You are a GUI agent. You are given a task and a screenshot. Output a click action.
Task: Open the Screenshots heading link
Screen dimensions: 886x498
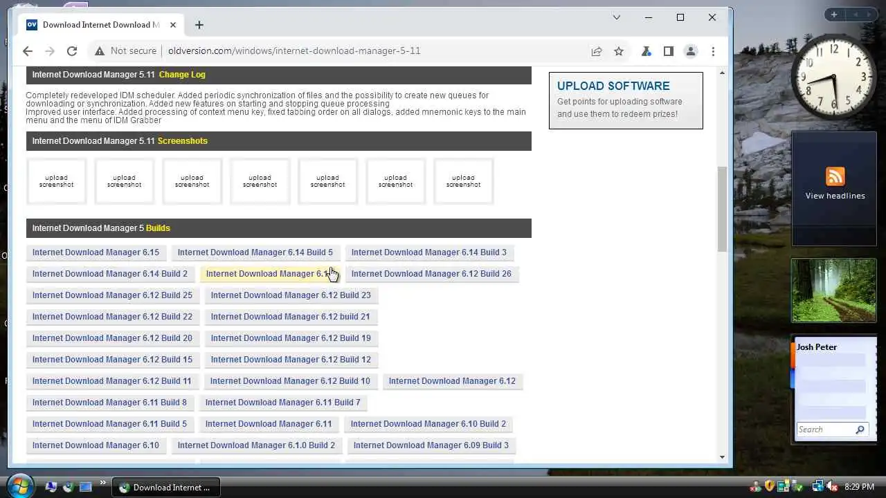pyautogui.click(x=183, y=141)
